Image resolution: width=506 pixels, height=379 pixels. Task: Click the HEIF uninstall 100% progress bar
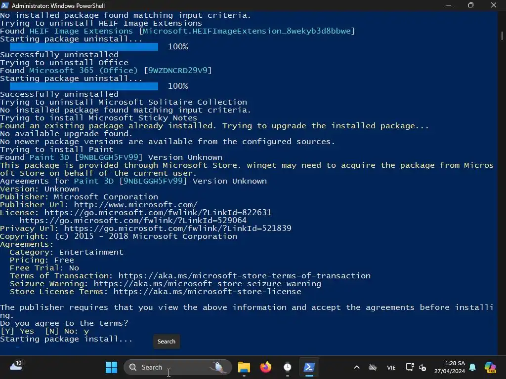[x=84, y=47]
